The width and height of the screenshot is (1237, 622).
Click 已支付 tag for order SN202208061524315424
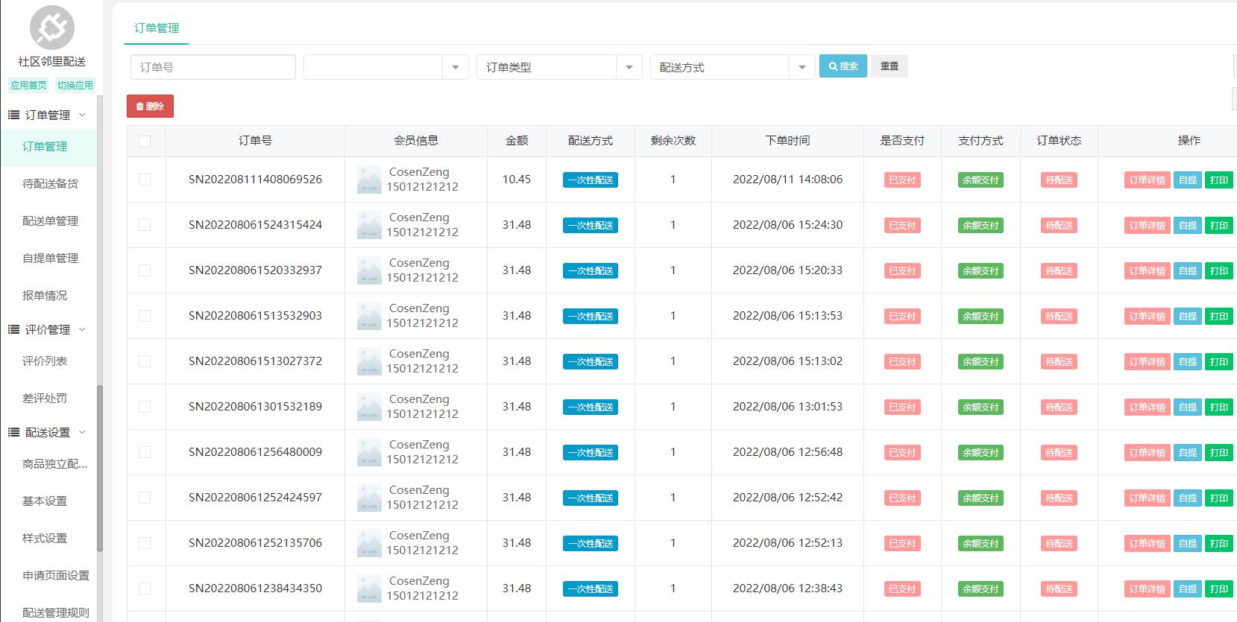pyautogui.click(x=902, y=226)
